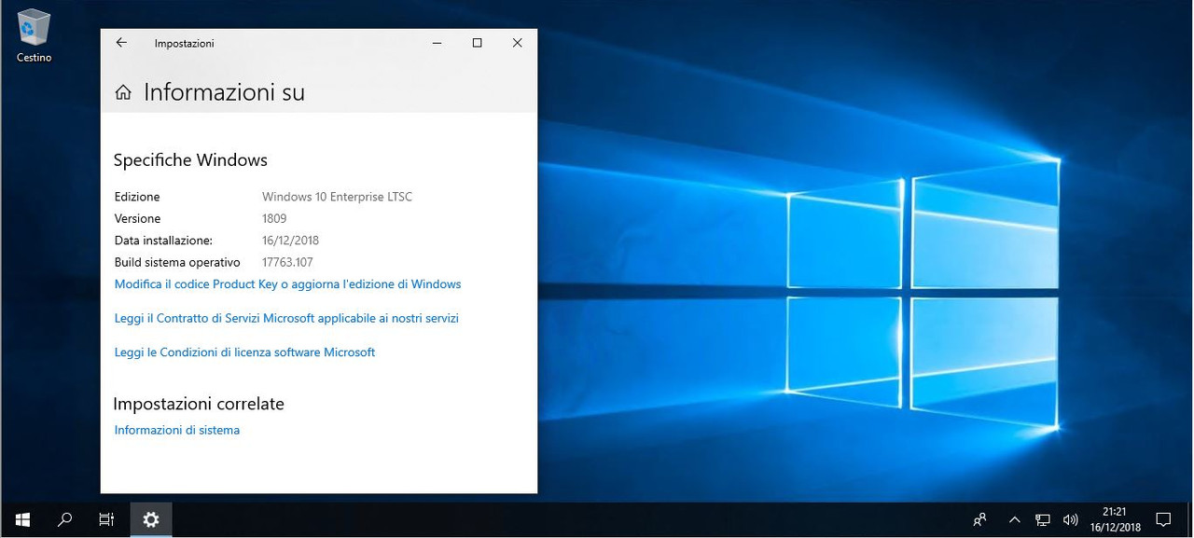Viewport: 1194px width, 538px height.
Task: Open the volume speaker tray icon
Action: [x=1071, y=519]
